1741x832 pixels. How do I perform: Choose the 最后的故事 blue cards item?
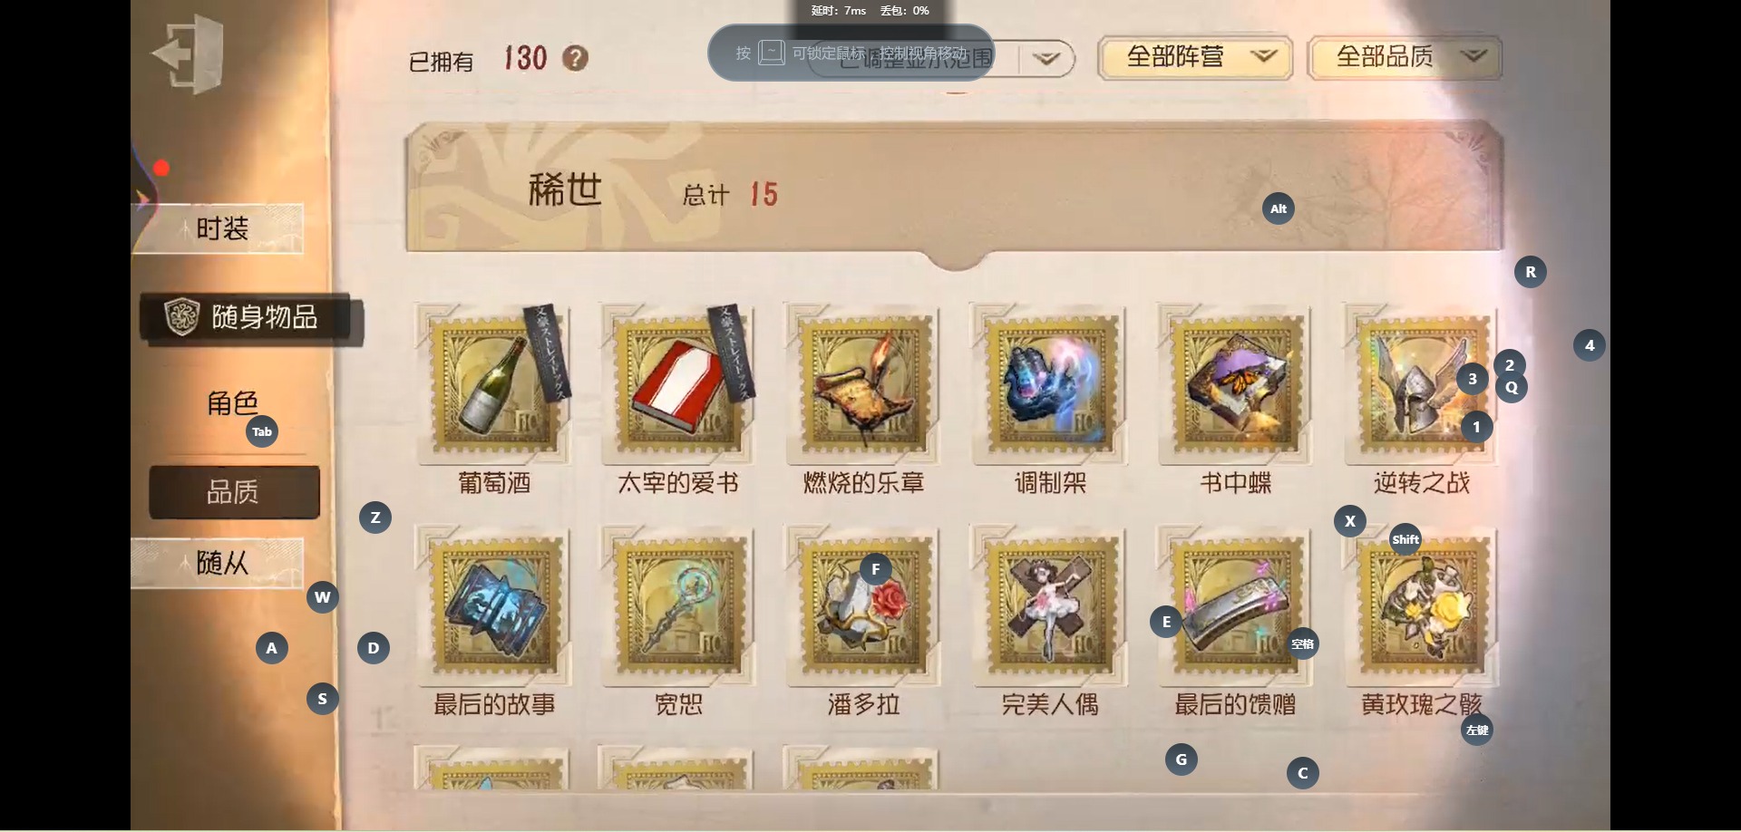pos(494,605)
